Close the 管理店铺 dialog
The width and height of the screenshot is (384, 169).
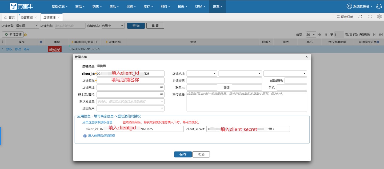306,57
